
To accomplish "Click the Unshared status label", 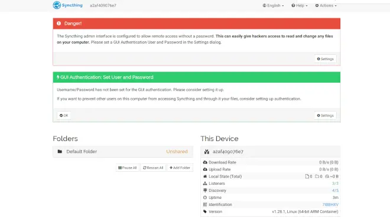I will [177, 151].
